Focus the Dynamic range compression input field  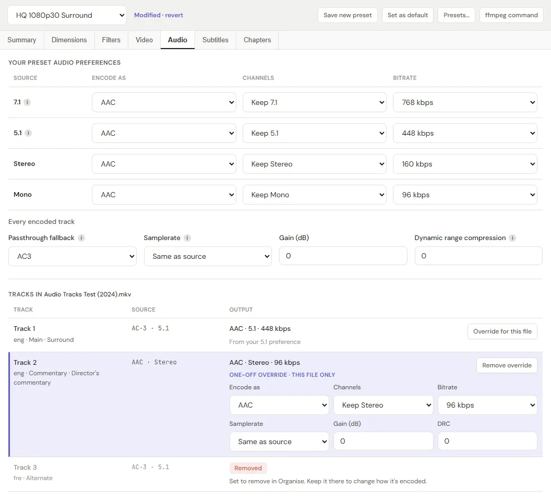click(x=478, y=256)
